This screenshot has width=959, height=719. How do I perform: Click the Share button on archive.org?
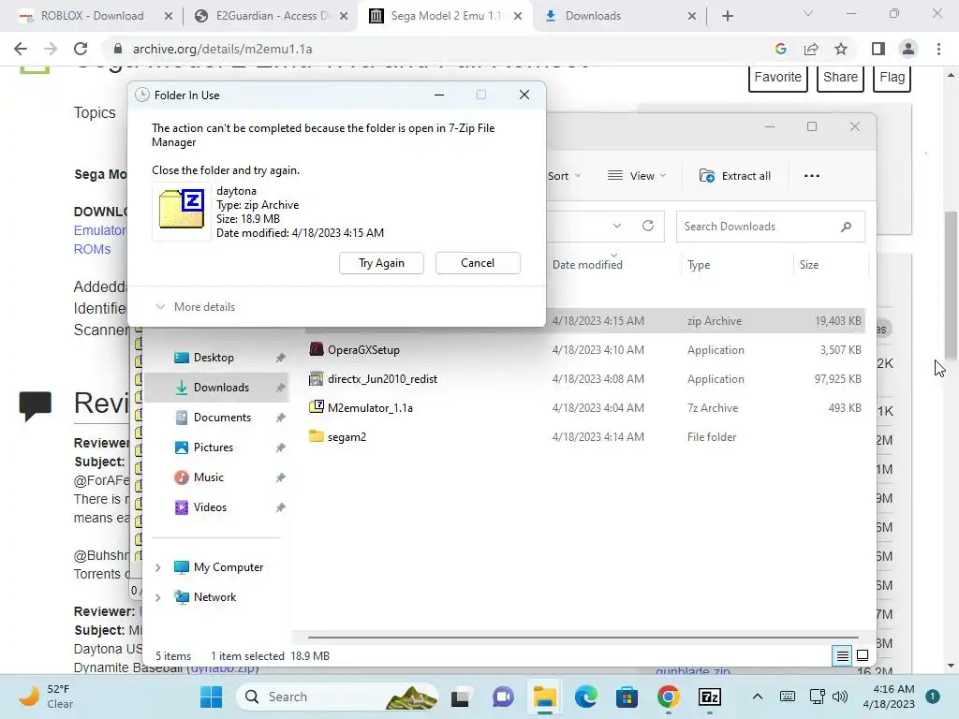click(x=840, y=78)
